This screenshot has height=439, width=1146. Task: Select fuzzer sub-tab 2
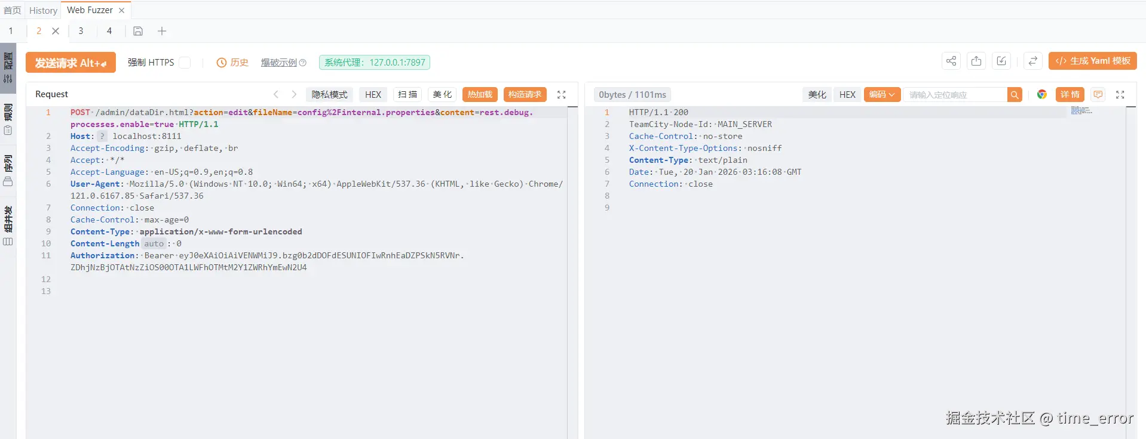pos(39,31)
